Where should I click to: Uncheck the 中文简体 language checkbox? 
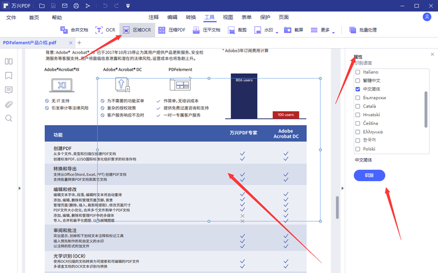tap(358, 89)
